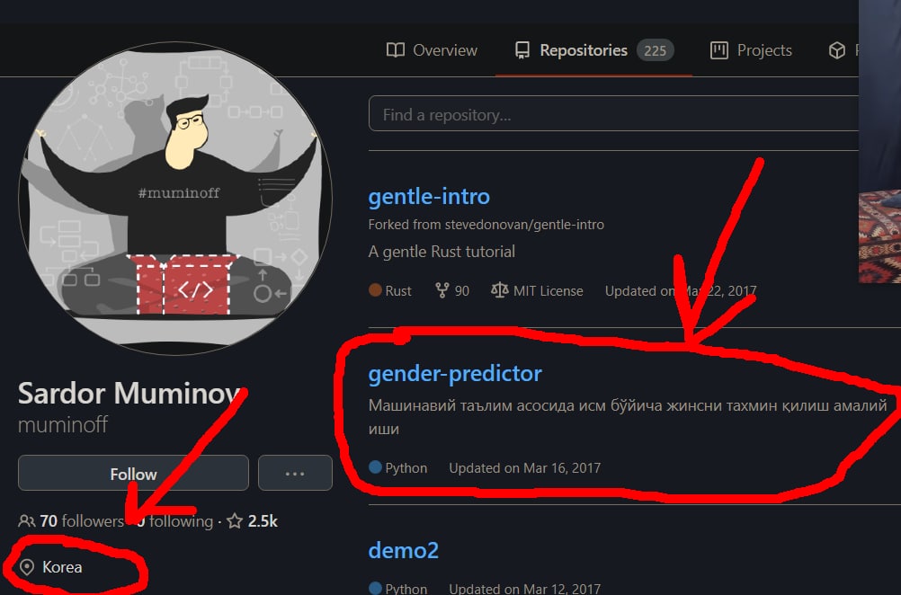Open the Overview tab
This screenshot has height=595, width=901.
432,50
